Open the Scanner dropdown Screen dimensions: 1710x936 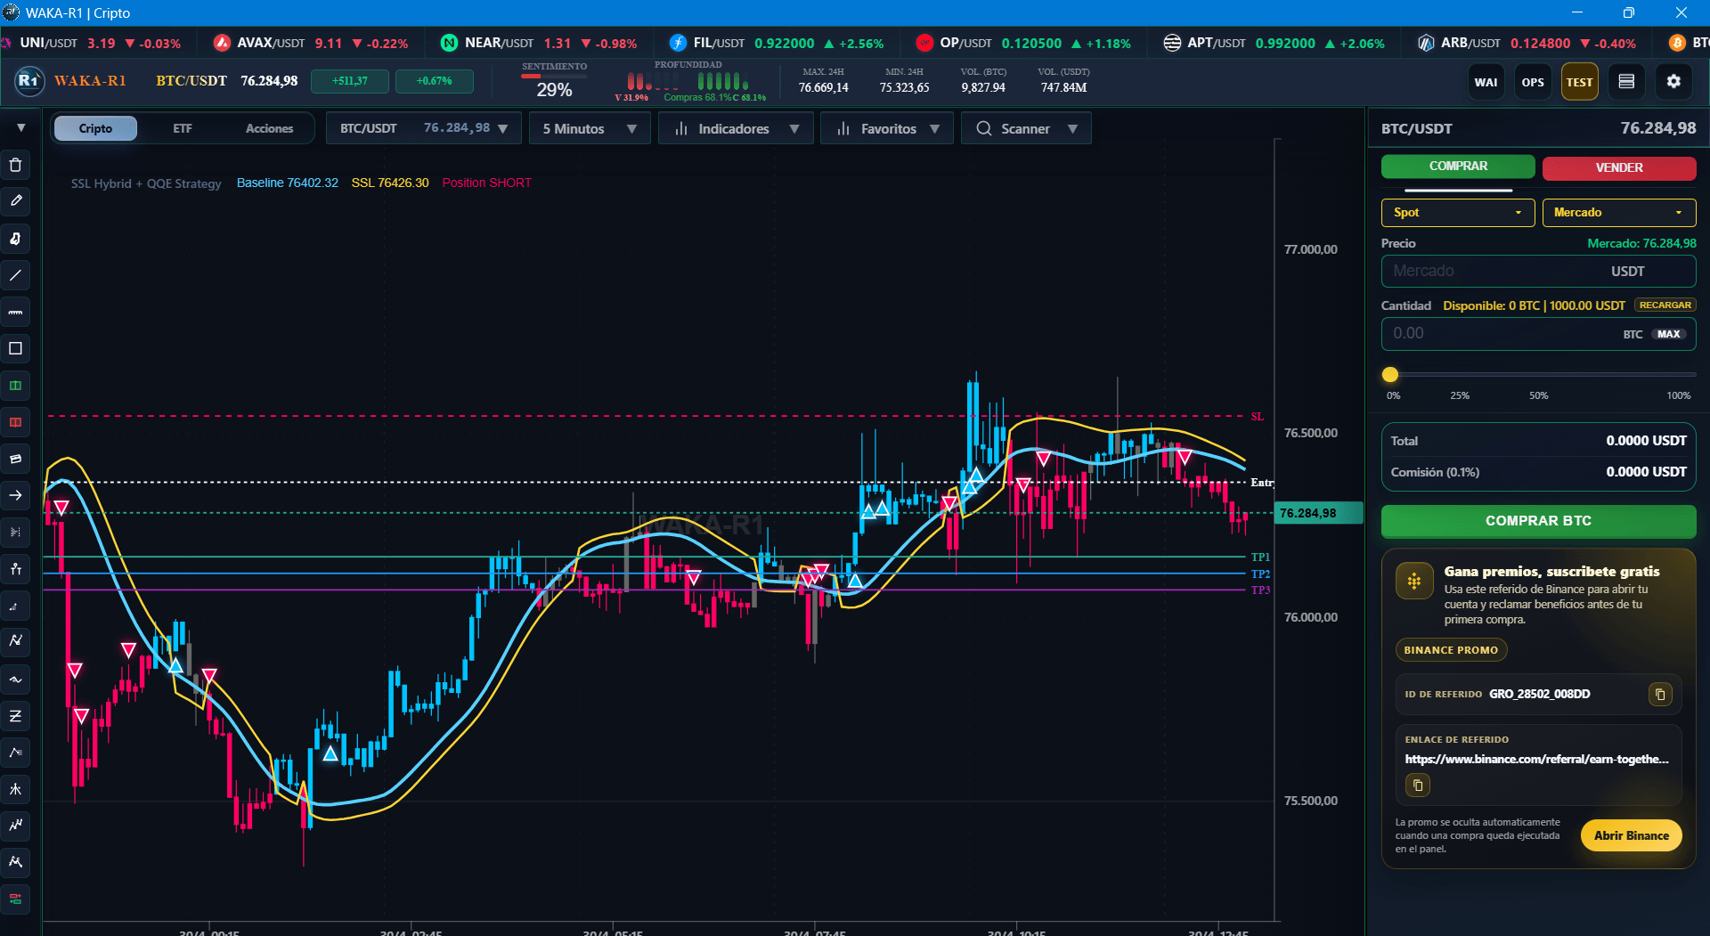click(x=1026, y=128)
